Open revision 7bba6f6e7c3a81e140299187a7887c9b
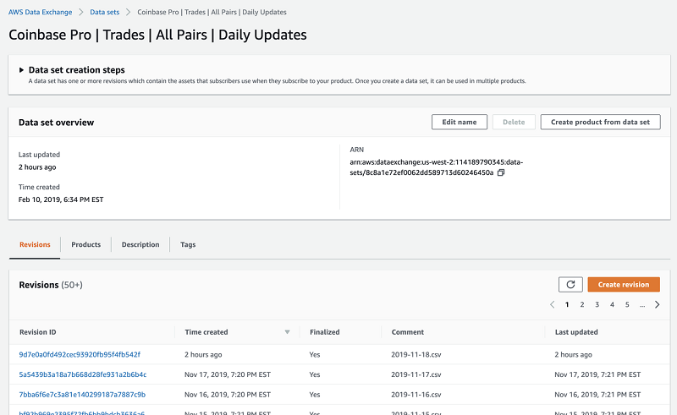The width and height of the screenshot is (677, 415). (82, 395)
